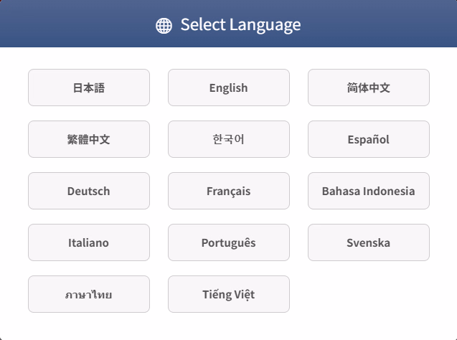Viewport: 457px width, 340px height.
Task: Choose the 日本語 language button
Action: coord(89,88)
